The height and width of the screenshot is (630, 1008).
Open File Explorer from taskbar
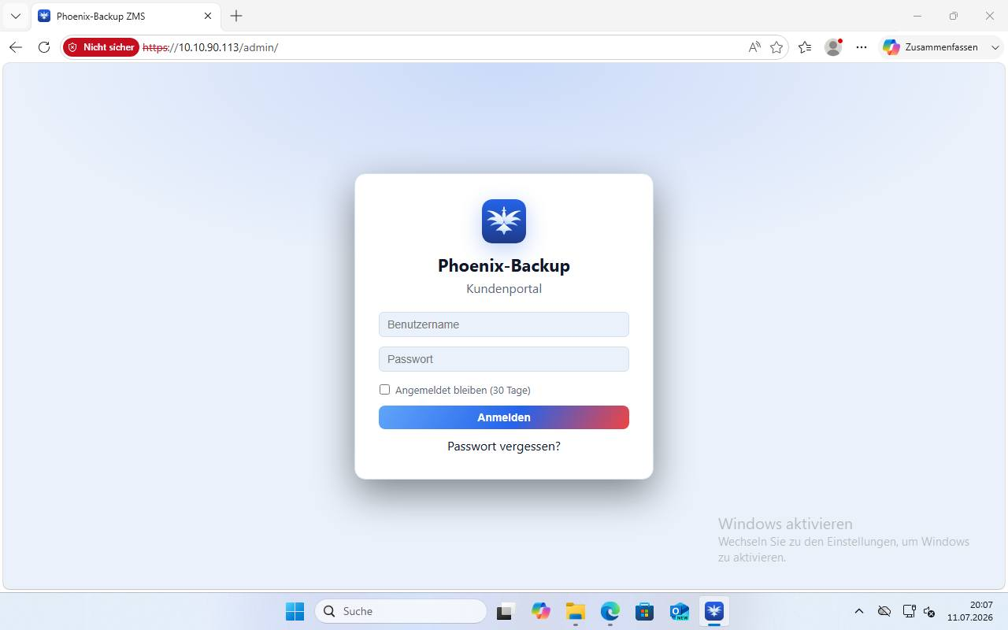click(x=576, y=611)
